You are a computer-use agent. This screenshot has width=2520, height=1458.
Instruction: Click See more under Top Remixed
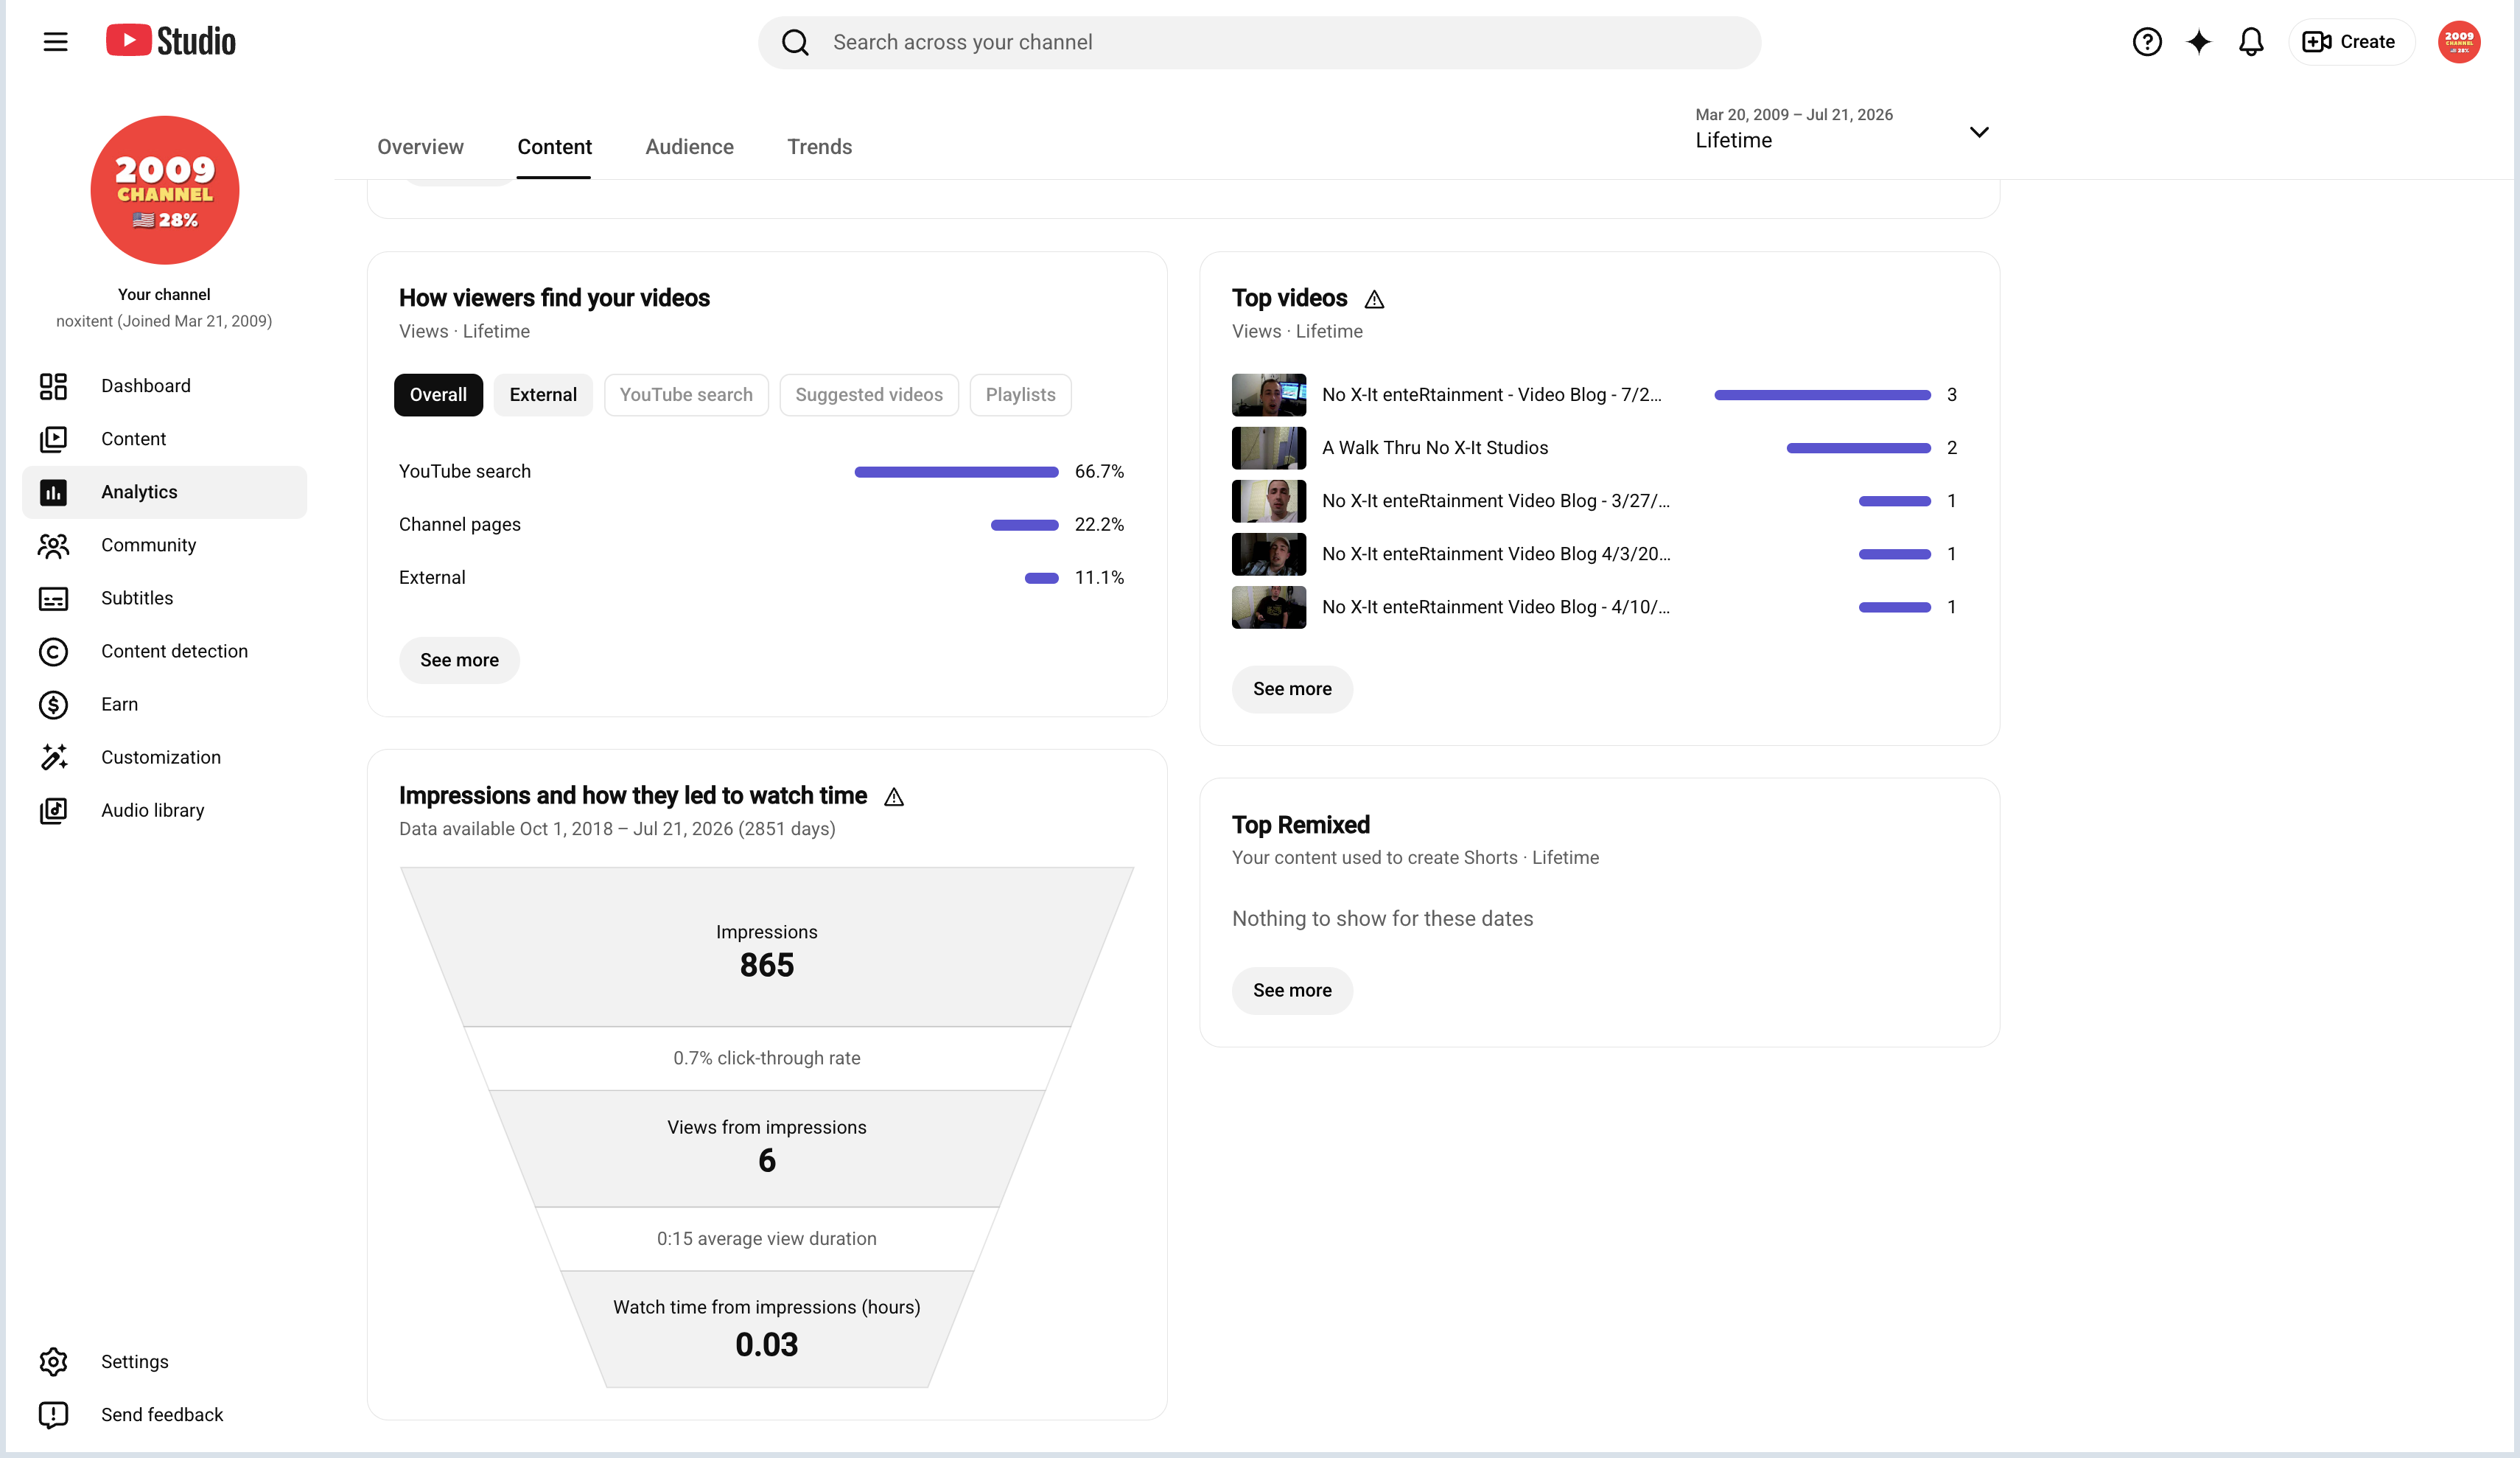(1292, 991)
